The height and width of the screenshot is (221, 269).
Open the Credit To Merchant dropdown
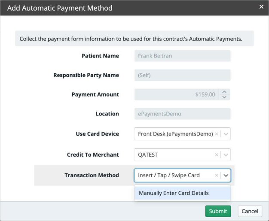point(226,154)
